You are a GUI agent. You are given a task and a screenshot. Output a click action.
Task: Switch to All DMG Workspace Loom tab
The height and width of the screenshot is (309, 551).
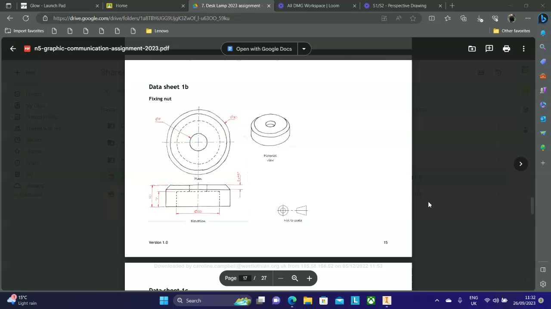pyautogui.click(x=317, y=6)
